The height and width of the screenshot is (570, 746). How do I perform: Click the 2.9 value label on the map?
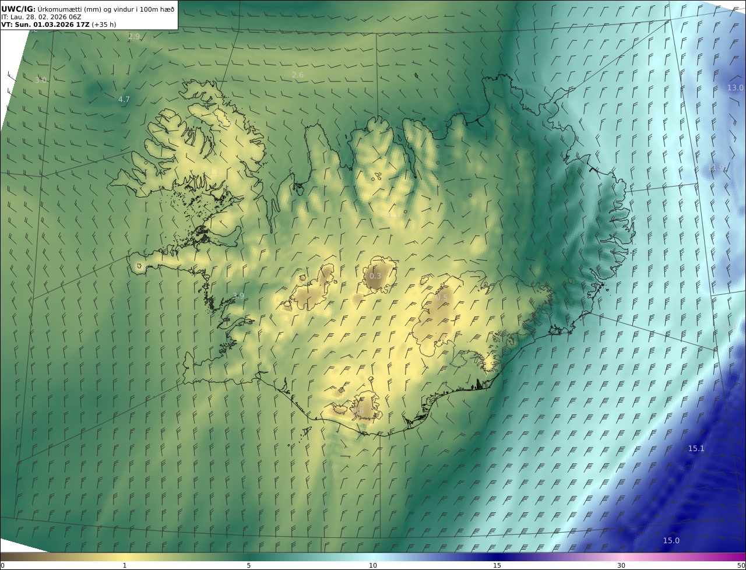point(134,36)
